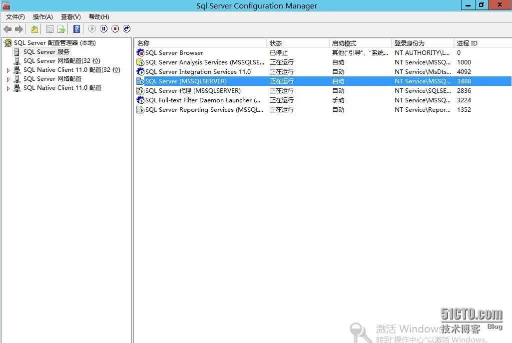512x343 pixels.
Task: Select the SQL Server Browser service name
Action: (x=174, y=52)
